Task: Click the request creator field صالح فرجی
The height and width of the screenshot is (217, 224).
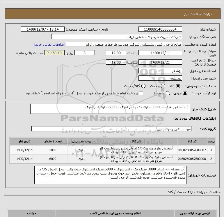Action: coord(124,45)
